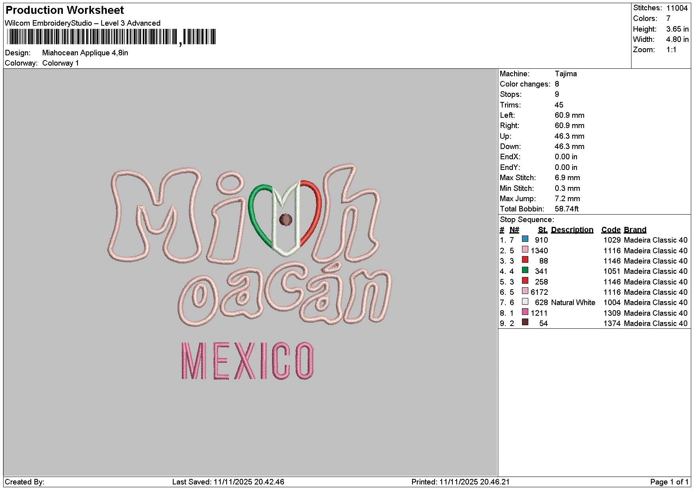The height and width of the screenshot is (490, 694).
Task: Click the 'Production Worksheet' title
Action: click(x=65, y=10)
